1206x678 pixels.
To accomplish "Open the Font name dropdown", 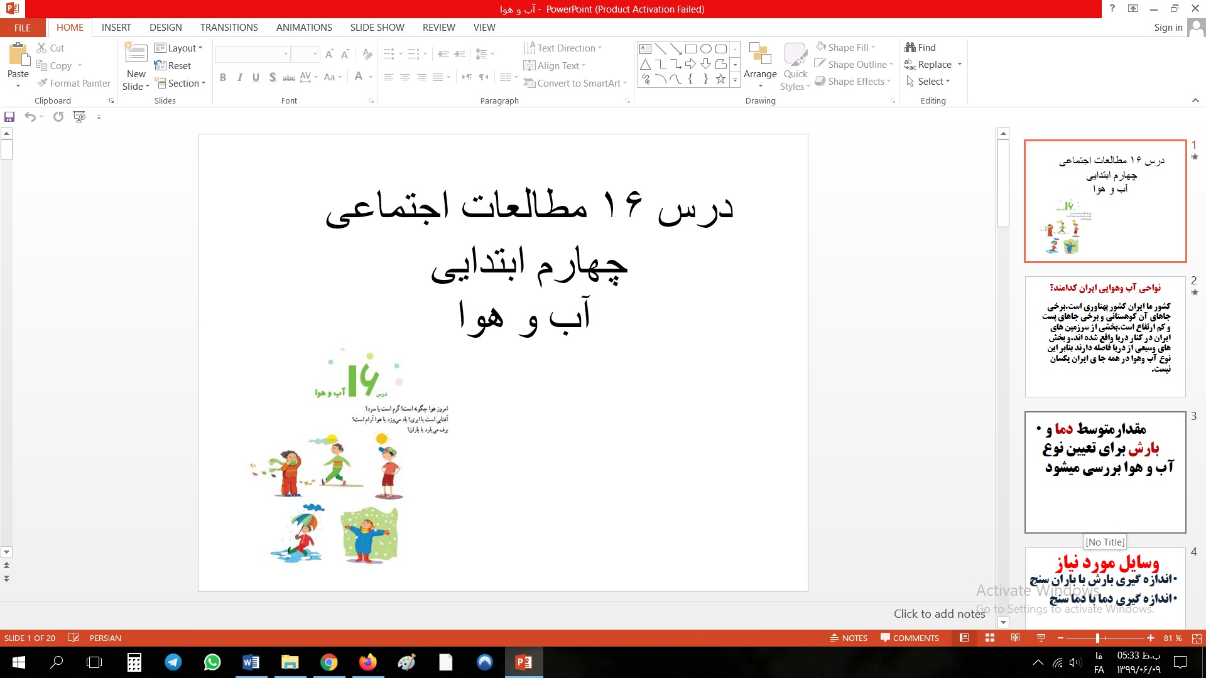I will tap(286, 54).
